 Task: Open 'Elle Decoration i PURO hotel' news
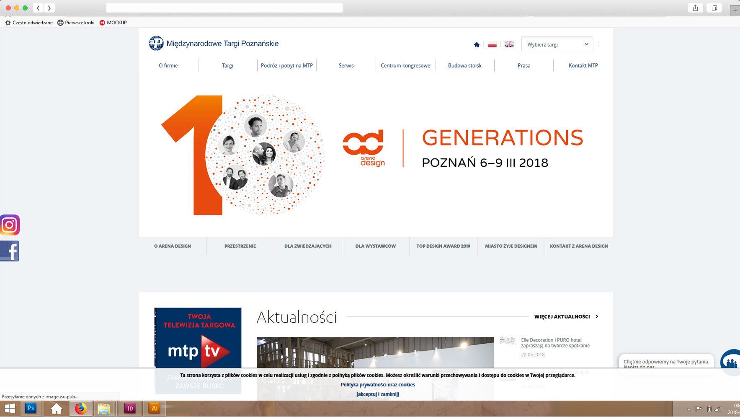tap(555, 343)
